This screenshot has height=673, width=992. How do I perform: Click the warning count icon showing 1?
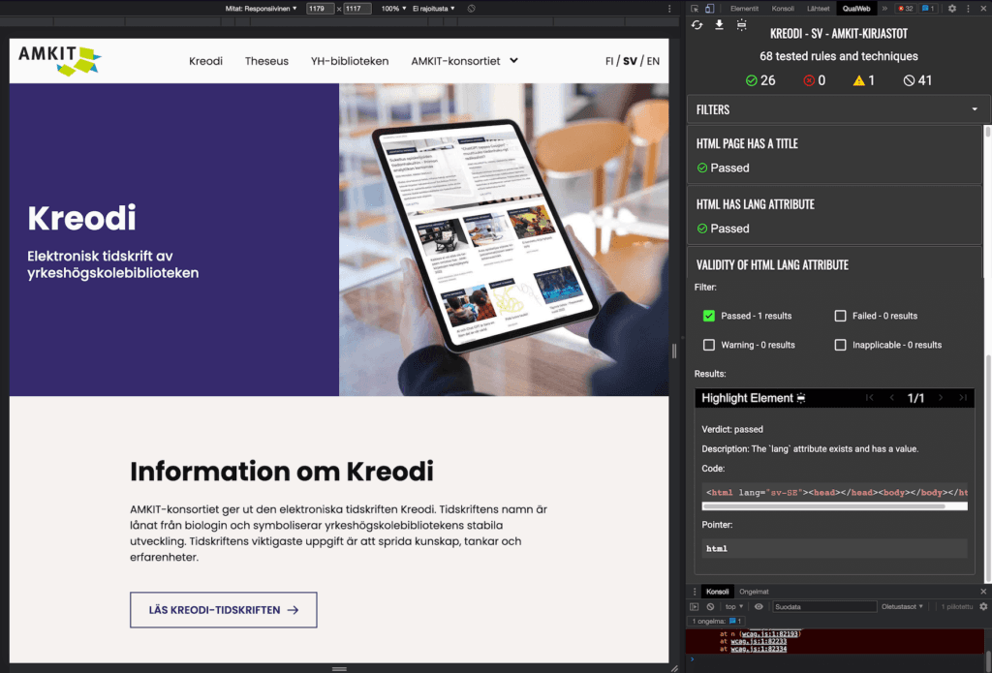pos(858,80)
